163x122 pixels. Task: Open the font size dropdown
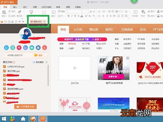pos(88,11)
